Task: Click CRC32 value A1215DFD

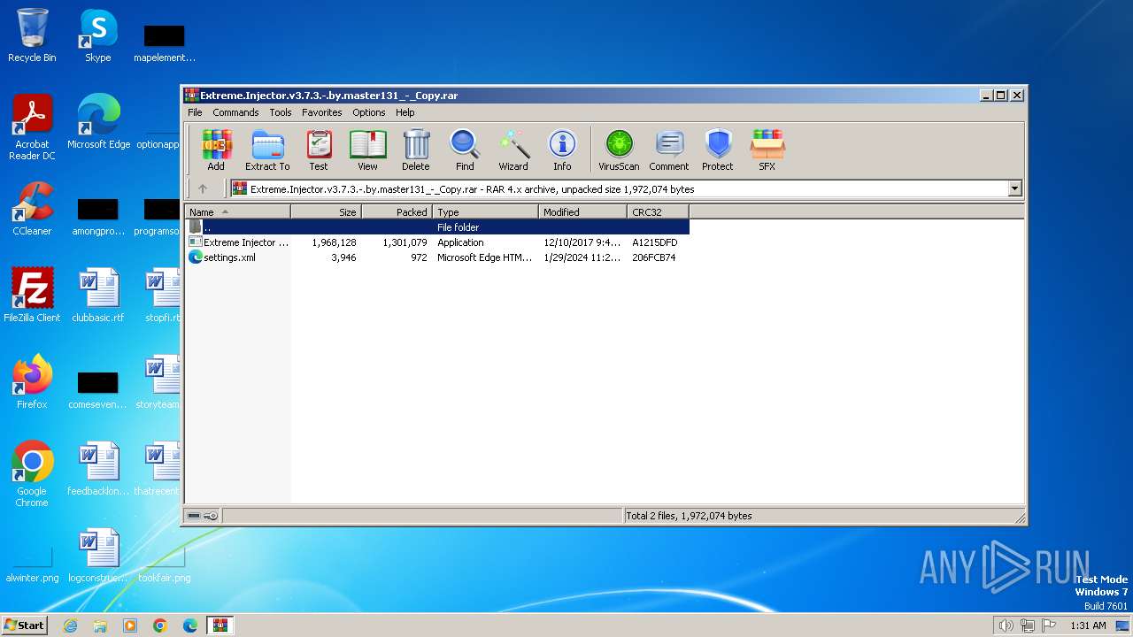Action: click(655, 242)
